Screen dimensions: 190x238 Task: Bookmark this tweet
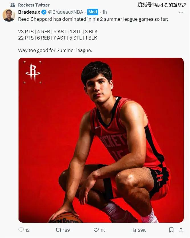pos(171,230)
